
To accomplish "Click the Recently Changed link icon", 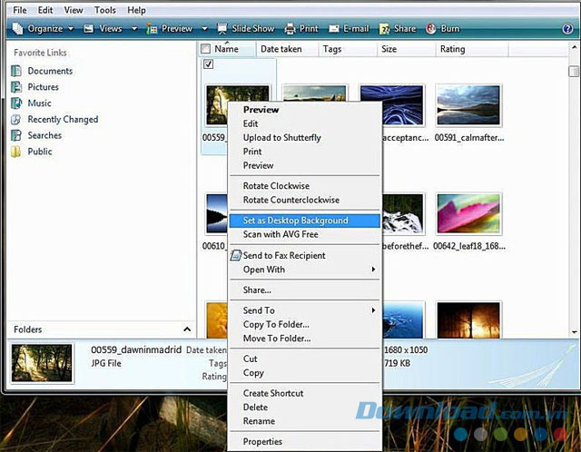I will 16,119.
